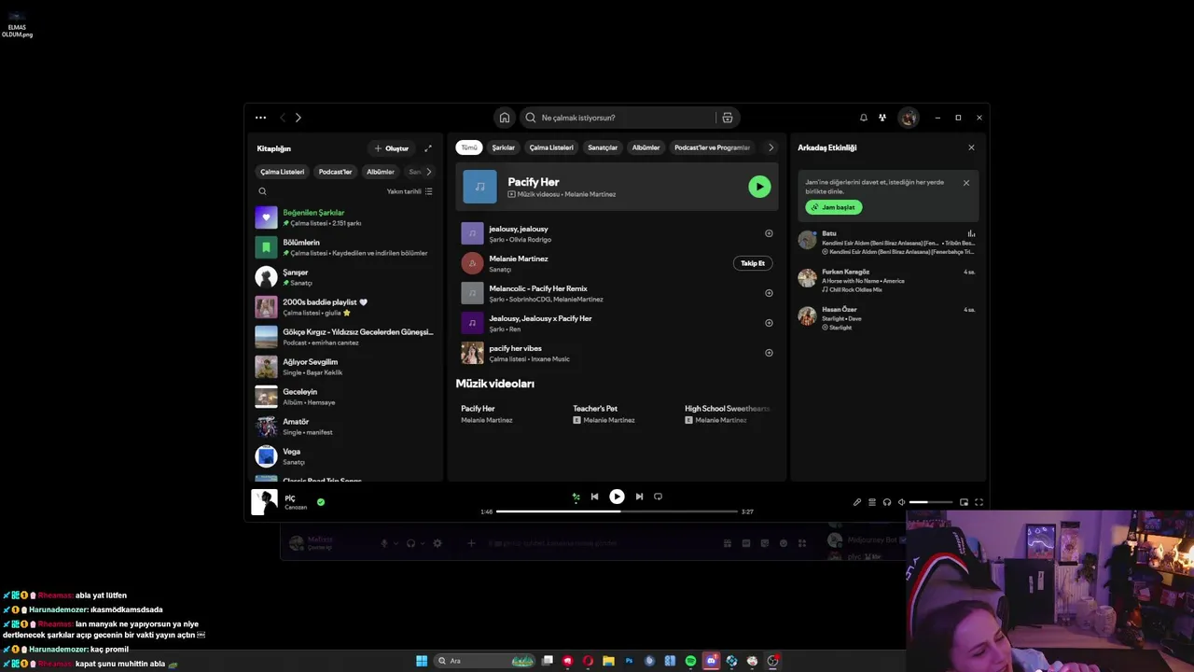Select the Tümü search filter
The width and height of the screenshot is (1194, 672).
[469, 147]
